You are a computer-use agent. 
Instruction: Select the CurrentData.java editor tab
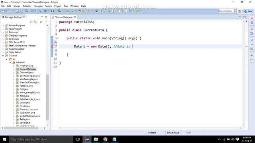(x=63, y=17)
